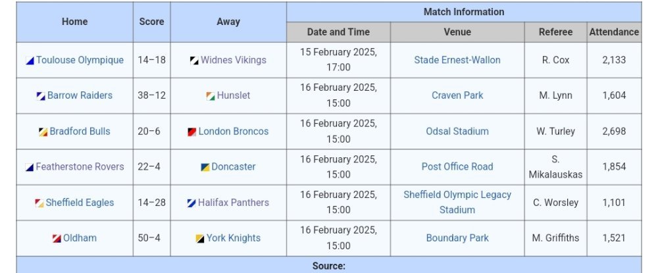Open the Post Office Road link
This screenshot has width=658, height=273.
click(x=457, y=166)
